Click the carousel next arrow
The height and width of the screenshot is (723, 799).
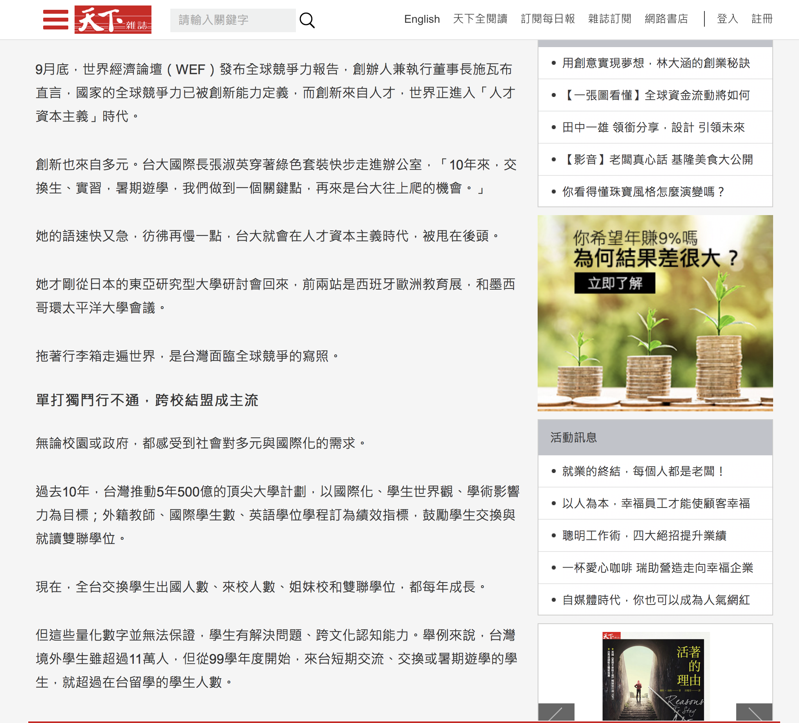point(754,713)
